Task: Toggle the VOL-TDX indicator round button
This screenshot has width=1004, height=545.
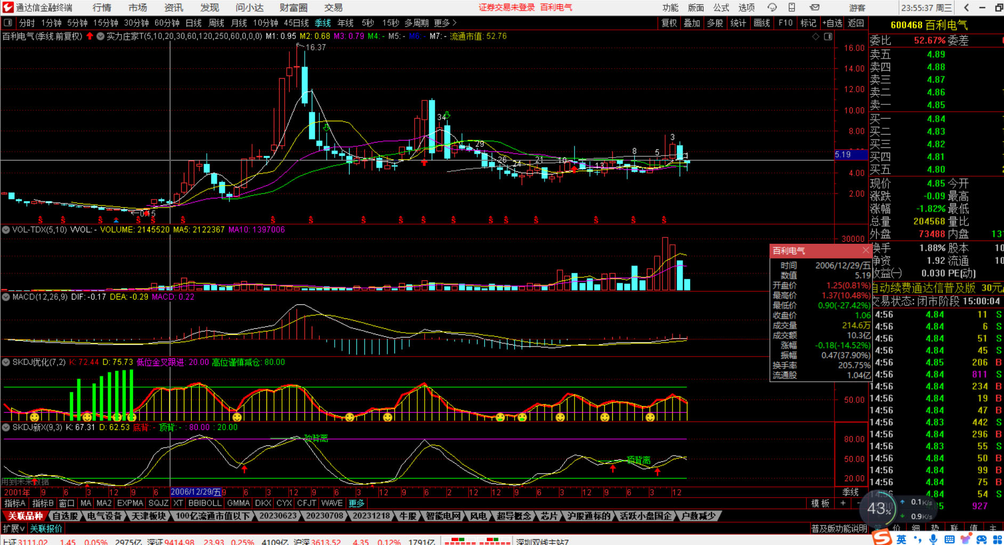Action: [6, 230]
